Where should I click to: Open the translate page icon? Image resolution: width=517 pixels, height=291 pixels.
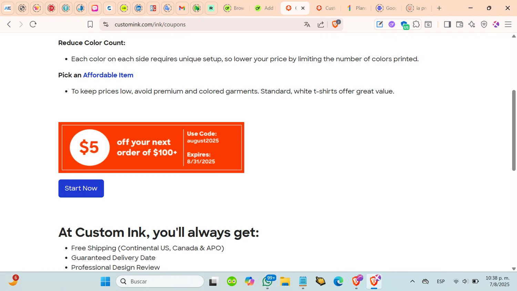coord(307,24)
